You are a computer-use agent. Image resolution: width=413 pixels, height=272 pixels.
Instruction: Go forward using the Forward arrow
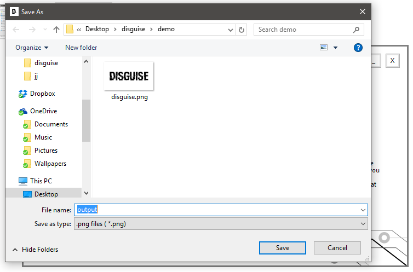click(x=32, y=30)
